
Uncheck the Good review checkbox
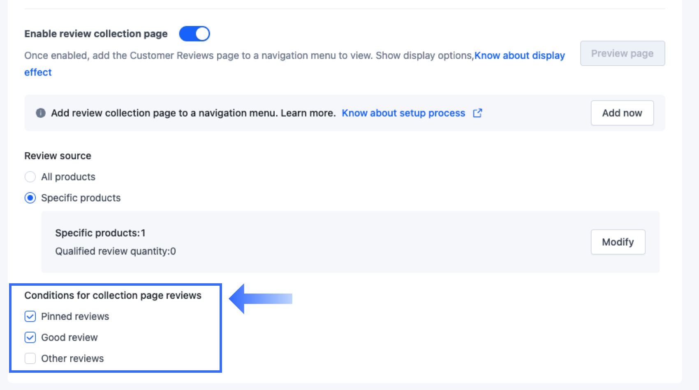[x=30, y=337]
